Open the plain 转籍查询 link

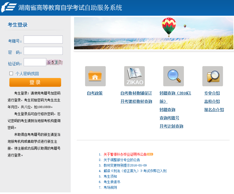click(167, 110)
